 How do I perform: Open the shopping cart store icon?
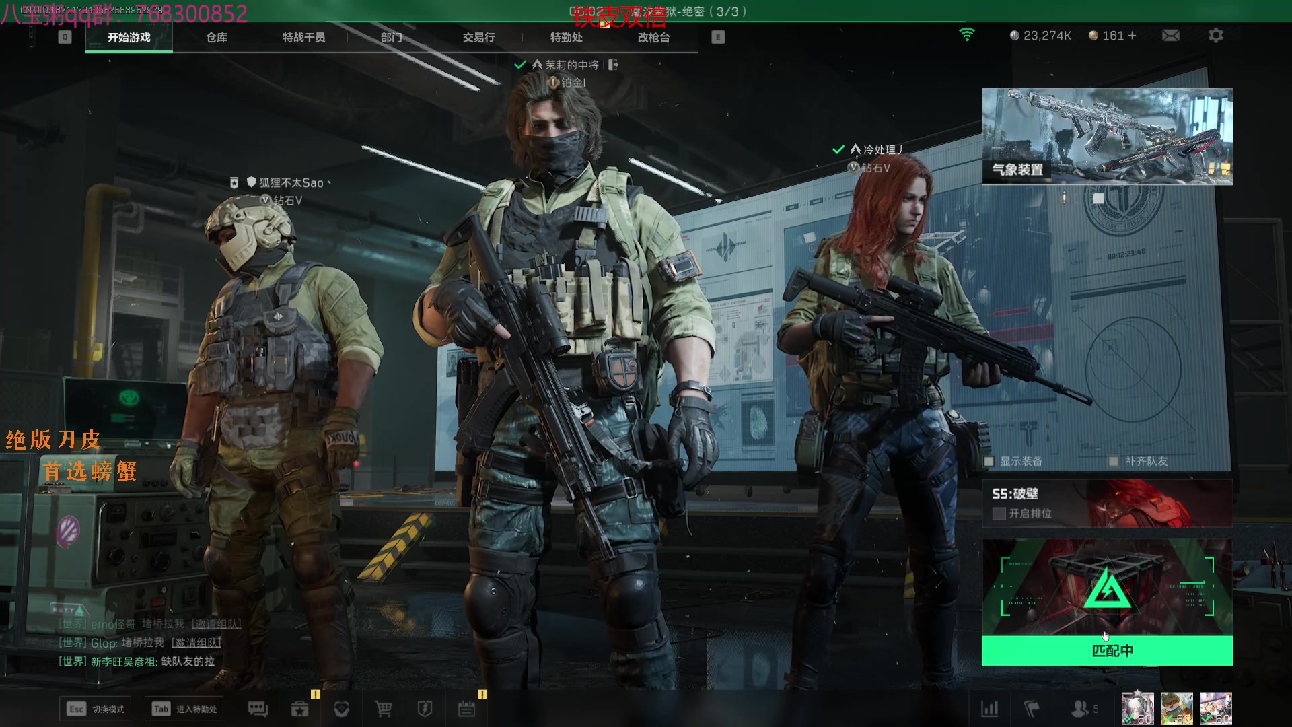383,709
